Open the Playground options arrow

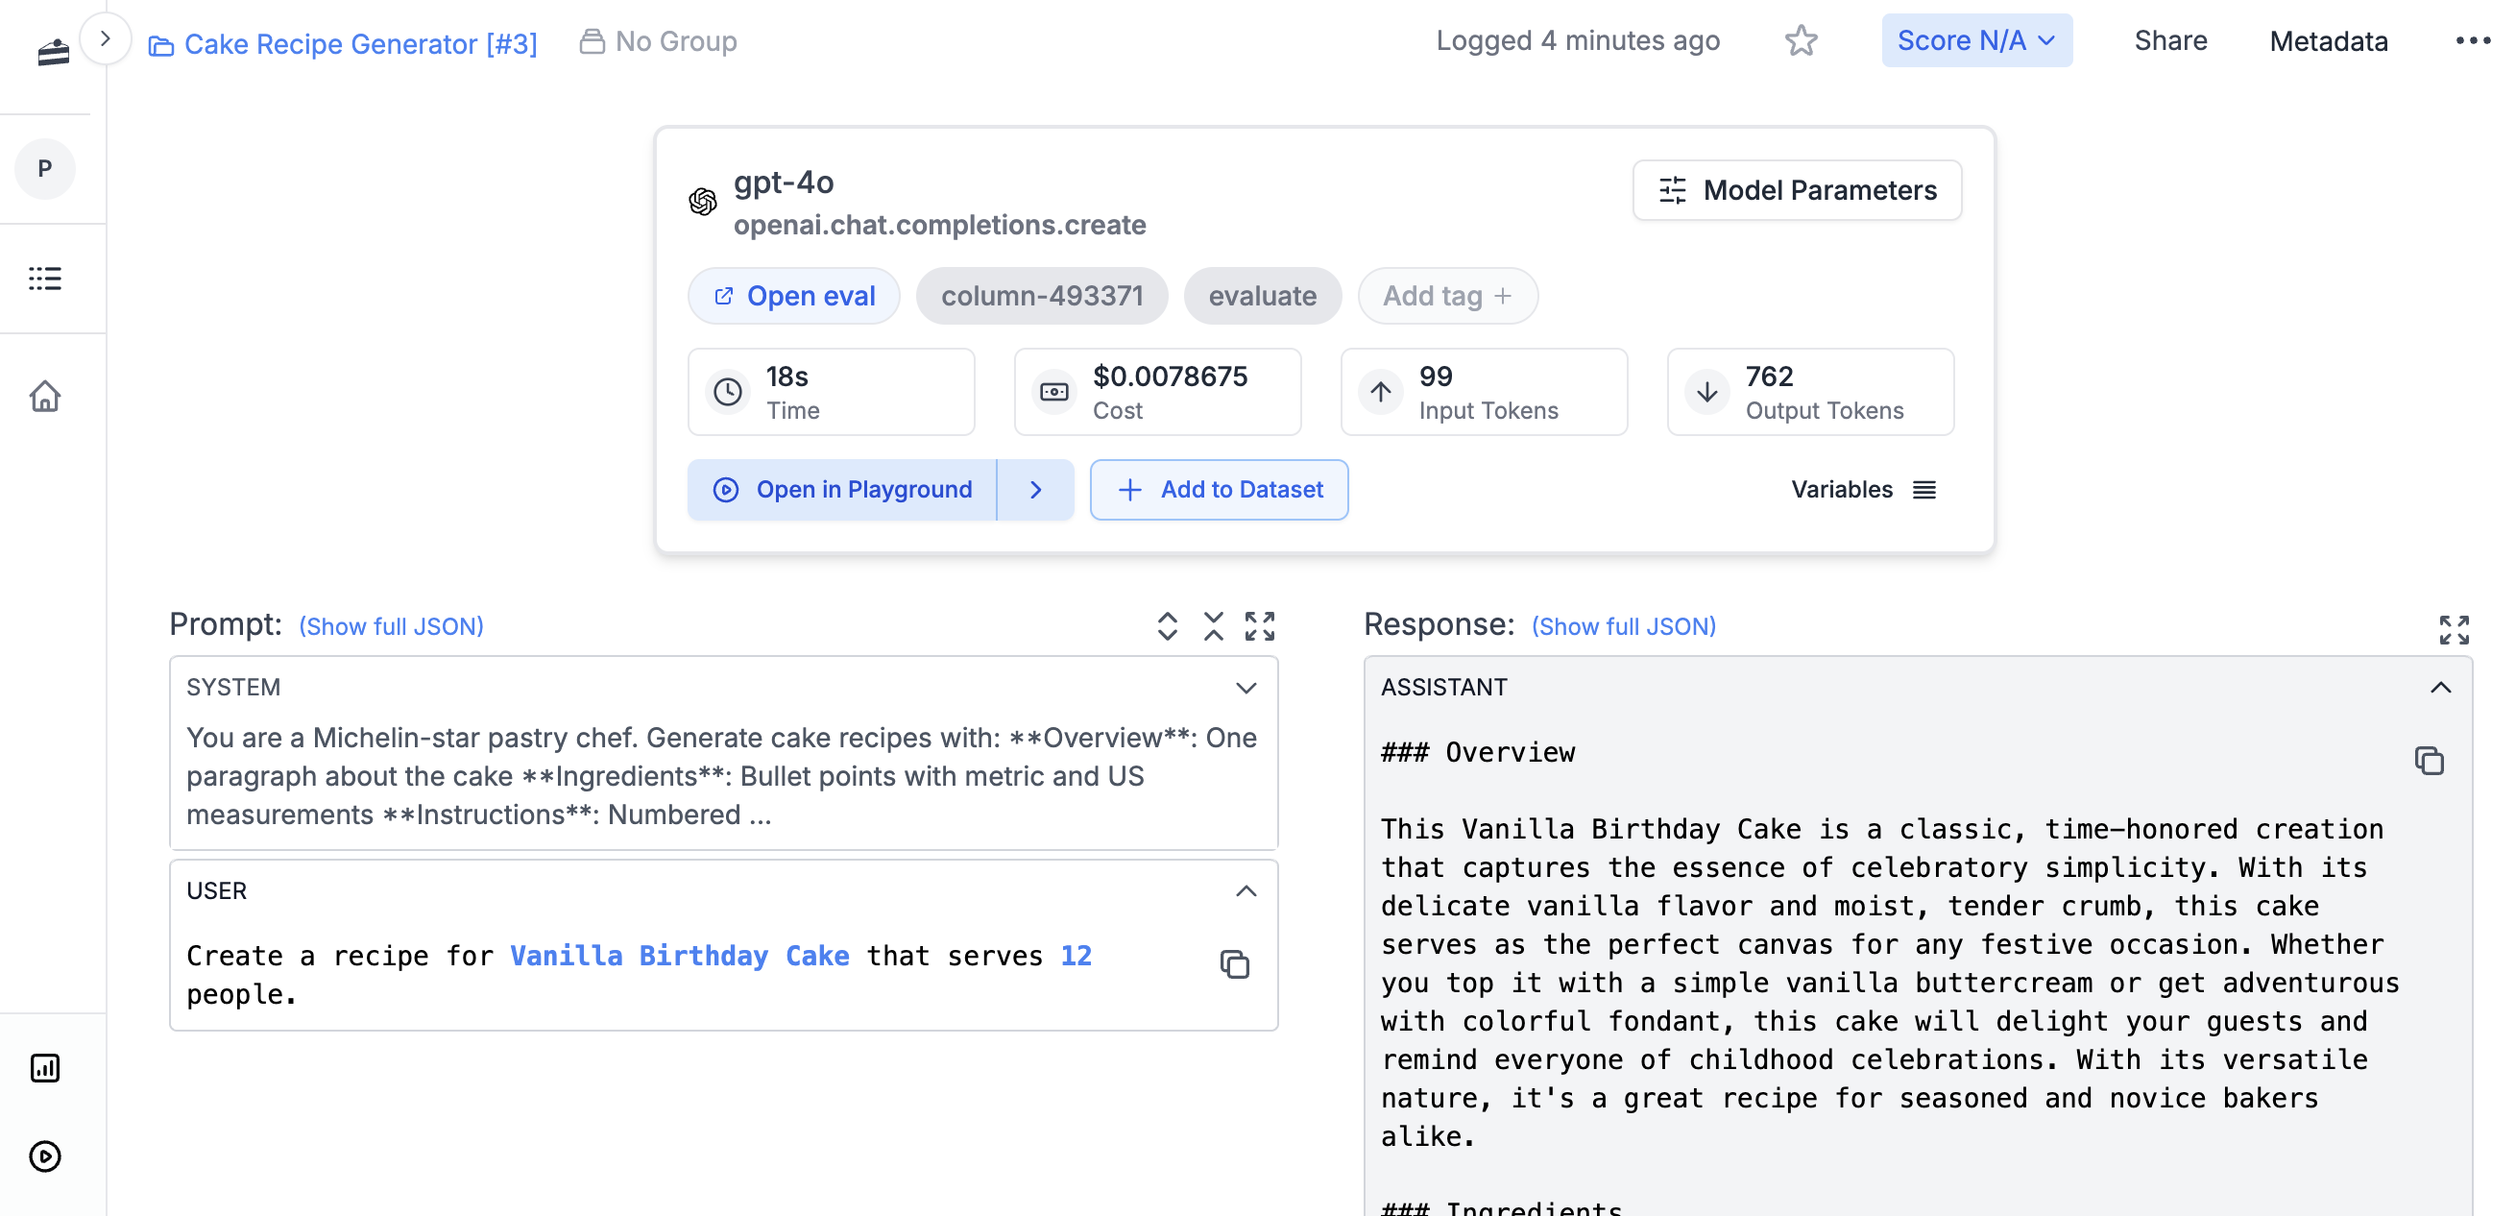[1035, 489]
